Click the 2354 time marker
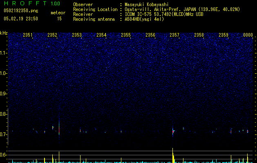257x163 pixels. (x=101, y=35)
